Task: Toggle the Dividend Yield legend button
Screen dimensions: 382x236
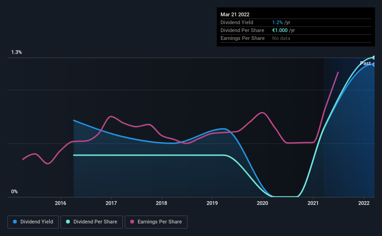Action: [x=33, y=222]
